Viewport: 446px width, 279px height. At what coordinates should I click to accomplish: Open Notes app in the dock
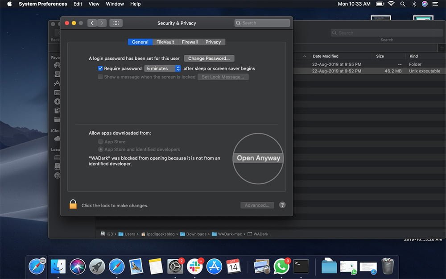[x=156, y=267]
